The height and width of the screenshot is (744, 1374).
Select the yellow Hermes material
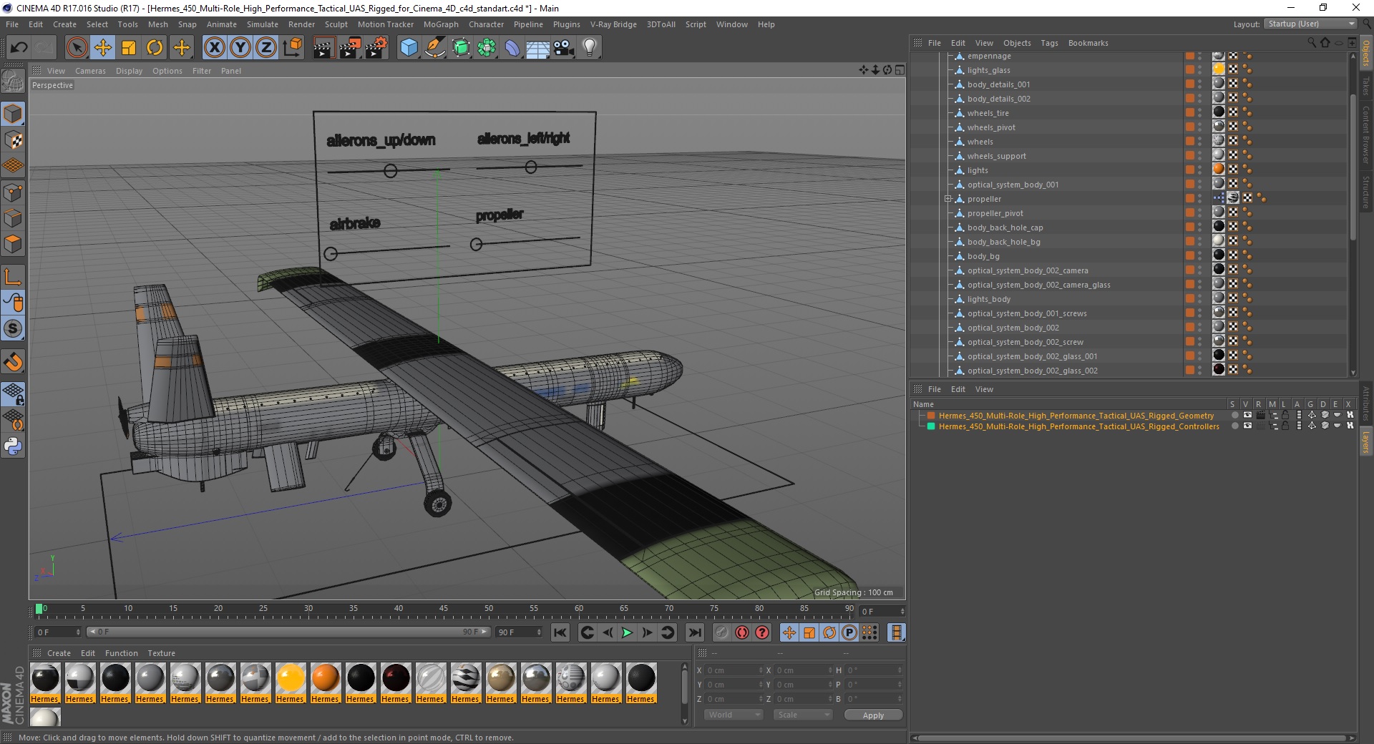click(x=291, y=683)
